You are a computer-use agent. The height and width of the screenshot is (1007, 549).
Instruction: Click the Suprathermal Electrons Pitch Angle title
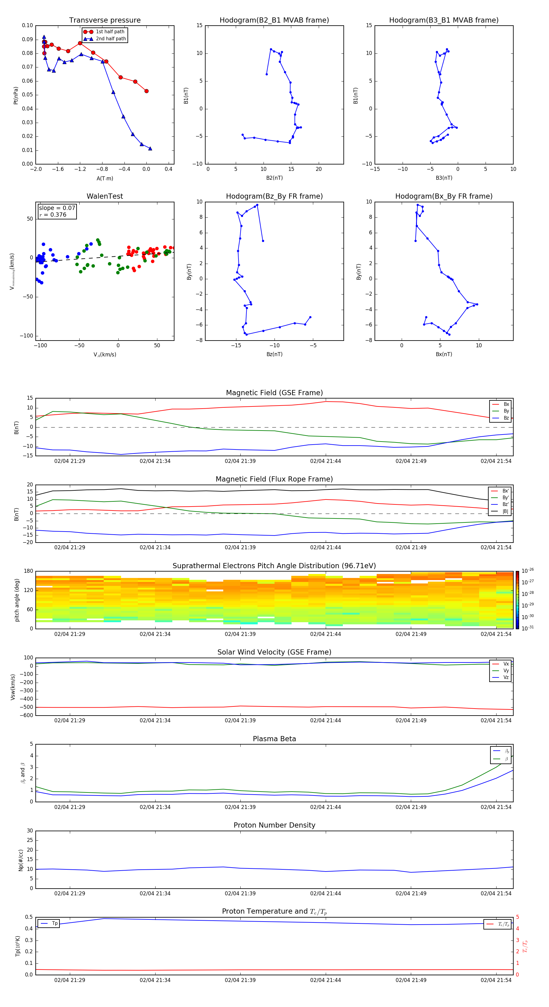[x=274, y=566]
